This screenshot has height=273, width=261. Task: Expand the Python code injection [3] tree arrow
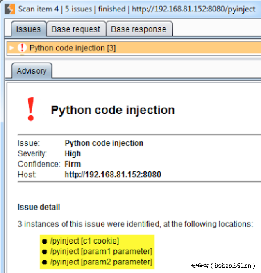11,48
